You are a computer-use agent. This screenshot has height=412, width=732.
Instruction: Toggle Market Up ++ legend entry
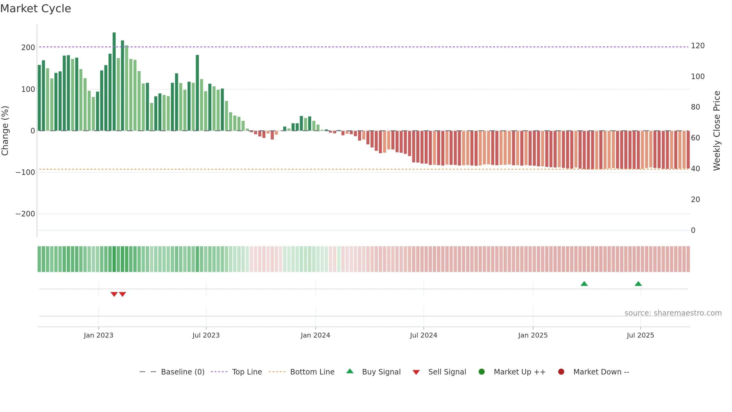[x=512, y=372]
